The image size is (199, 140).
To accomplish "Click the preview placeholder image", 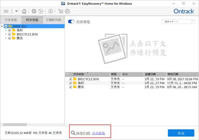I will tap(113, 49).
